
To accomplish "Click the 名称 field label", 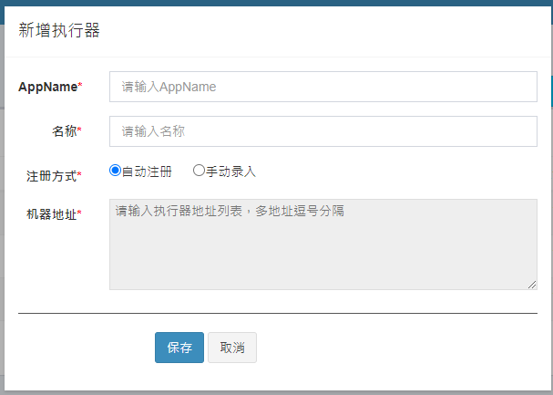I will 64,131.
